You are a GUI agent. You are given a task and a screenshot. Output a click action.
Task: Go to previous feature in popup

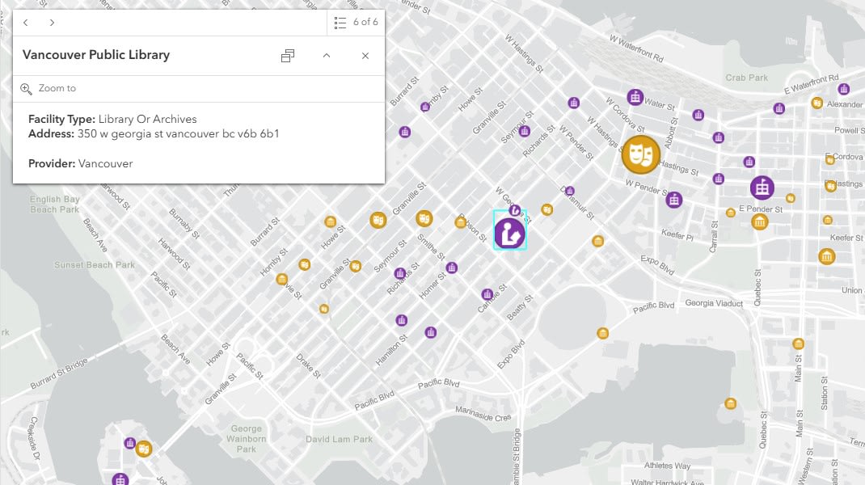pos(26,23)
